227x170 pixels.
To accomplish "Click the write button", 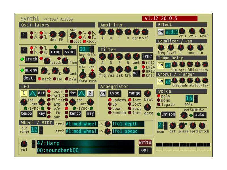I will click(x=145, y=142).
